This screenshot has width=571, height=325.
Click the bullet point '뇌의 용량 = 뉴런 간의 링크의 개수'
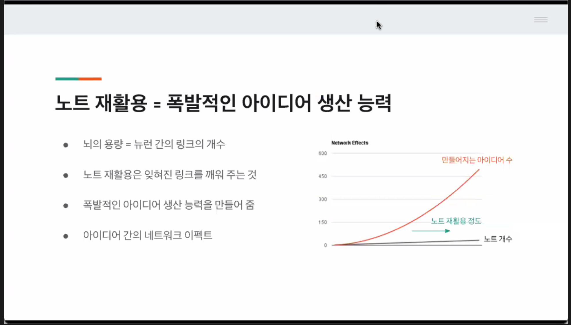click(x=154, y=144)
